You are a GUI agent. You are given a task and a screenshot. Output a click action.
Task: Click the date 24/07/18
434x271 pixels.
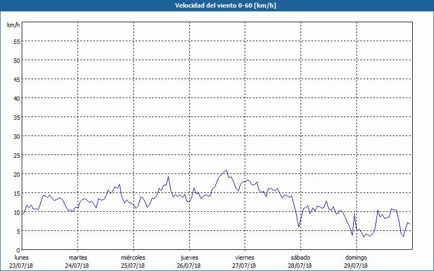click(x=77, y=266)
